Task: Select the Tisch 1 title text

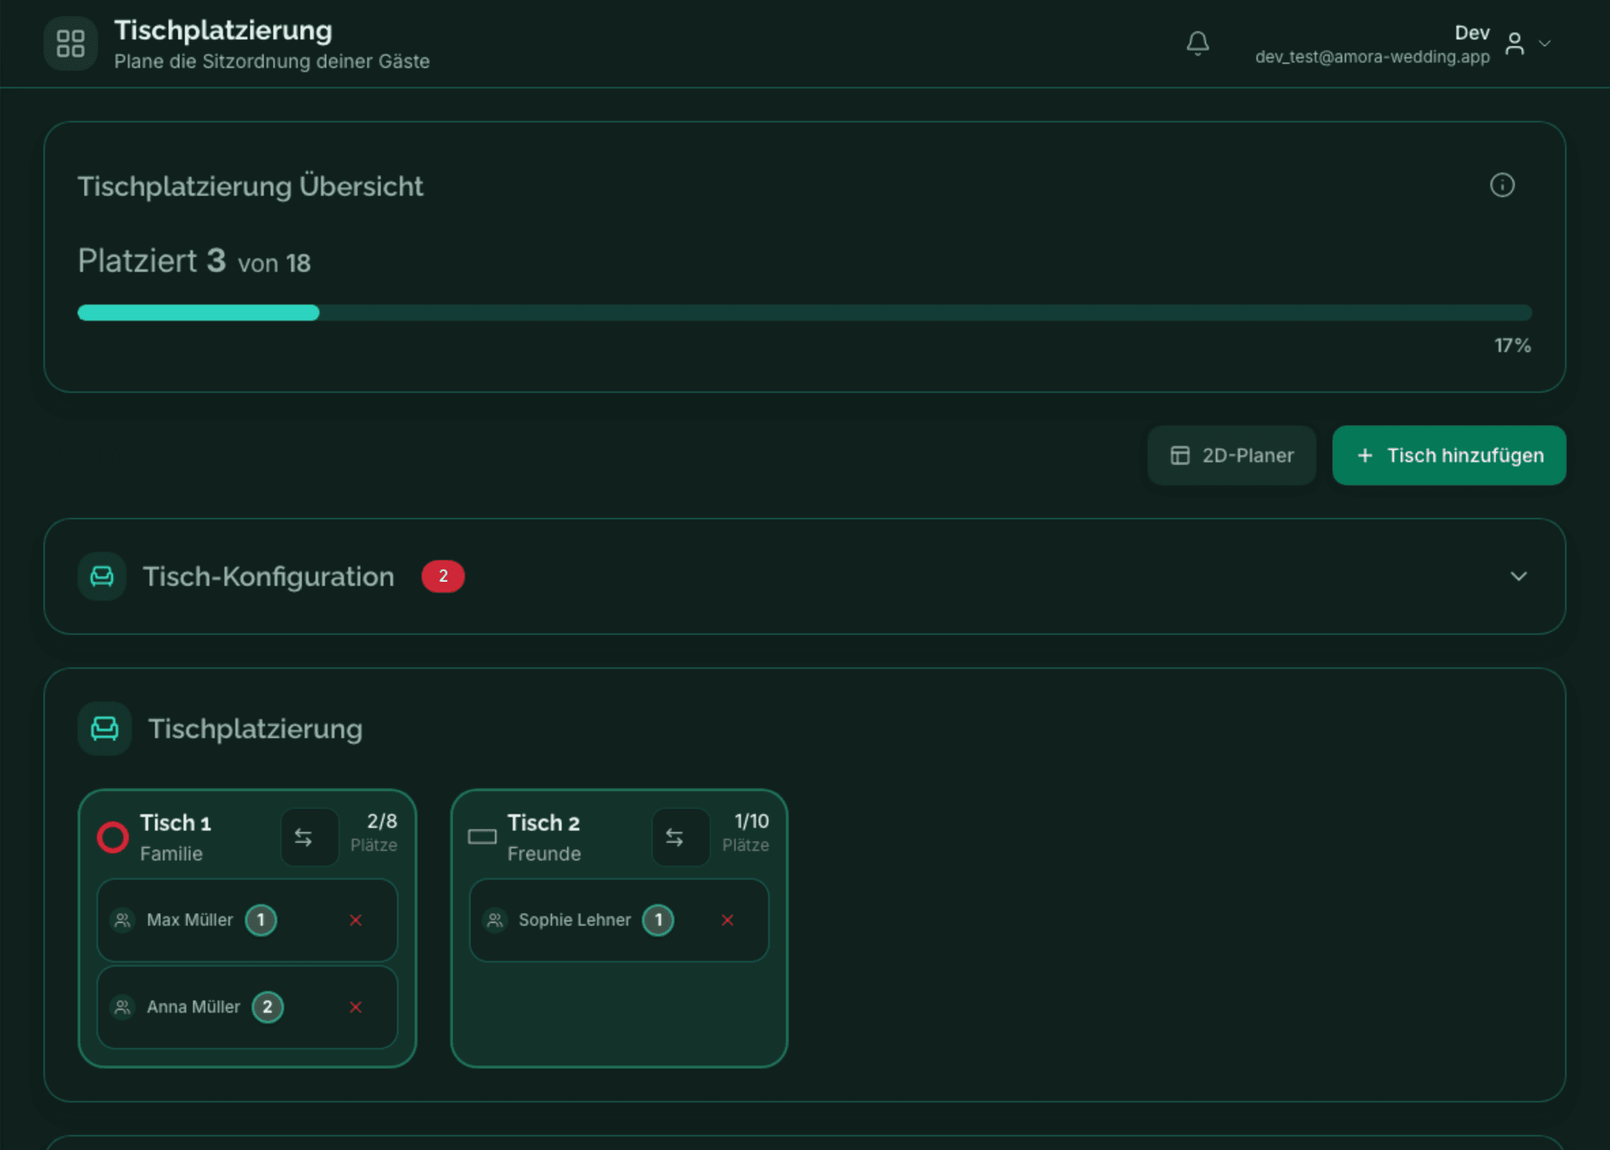Action: (175, 823)
